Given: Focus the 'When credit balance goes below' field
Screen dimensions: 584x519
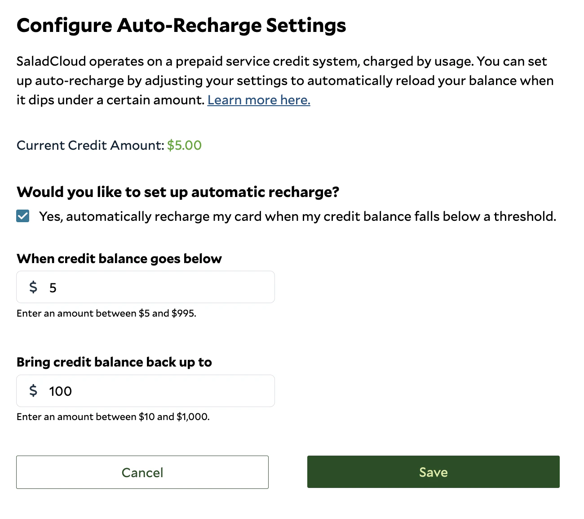Looking at the screenshot, I should (x=146, y=287).
